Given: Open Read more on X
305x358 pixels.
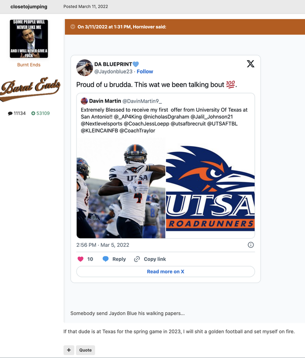Looking at the screenshot, I should (x=166, y=272).
